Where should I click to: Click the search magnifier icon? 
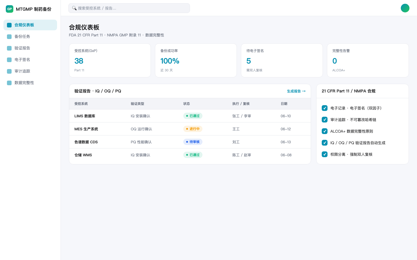point(74,8)
